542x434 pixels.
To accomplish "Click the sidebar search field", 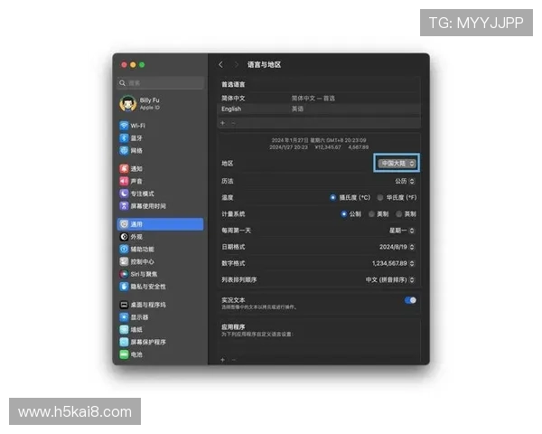I will click(x=161, y=83).
